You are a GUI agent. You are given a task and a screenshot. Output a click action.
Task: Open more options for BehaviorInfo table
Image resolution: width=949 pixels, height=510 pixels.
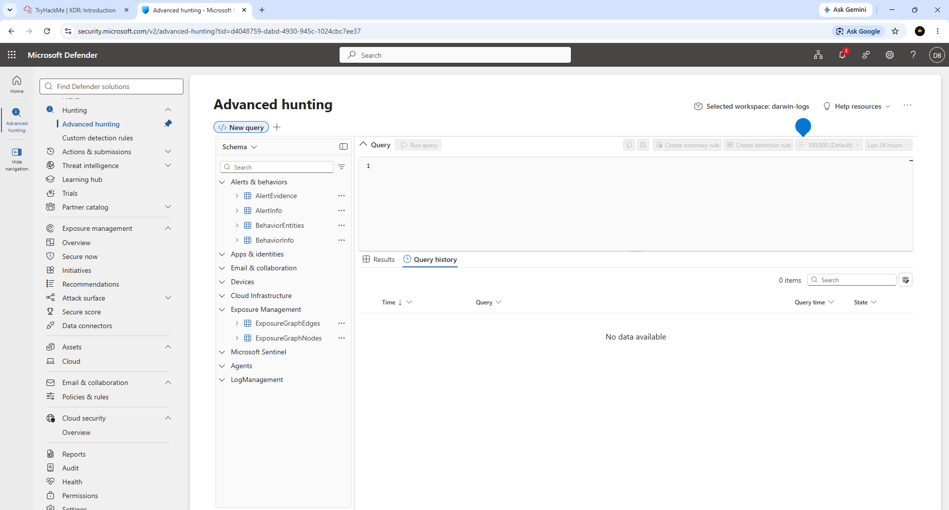(x=342, y=240)
